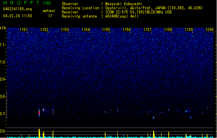Click the file name 0402241150.png
Image resolution: width=217 pixels, height=138 pixels.
(x=18, y=9)
